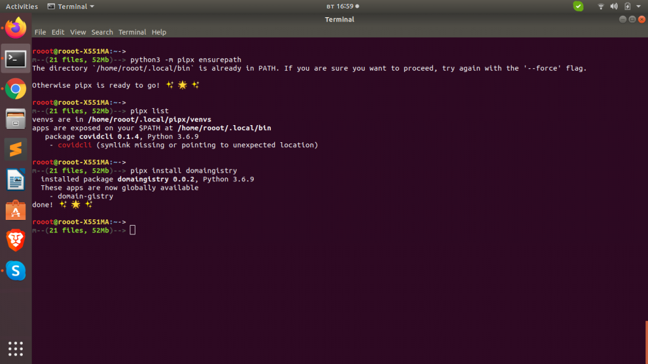
Task: Click the Show Applications grid icon
Action: coord(15,348)
